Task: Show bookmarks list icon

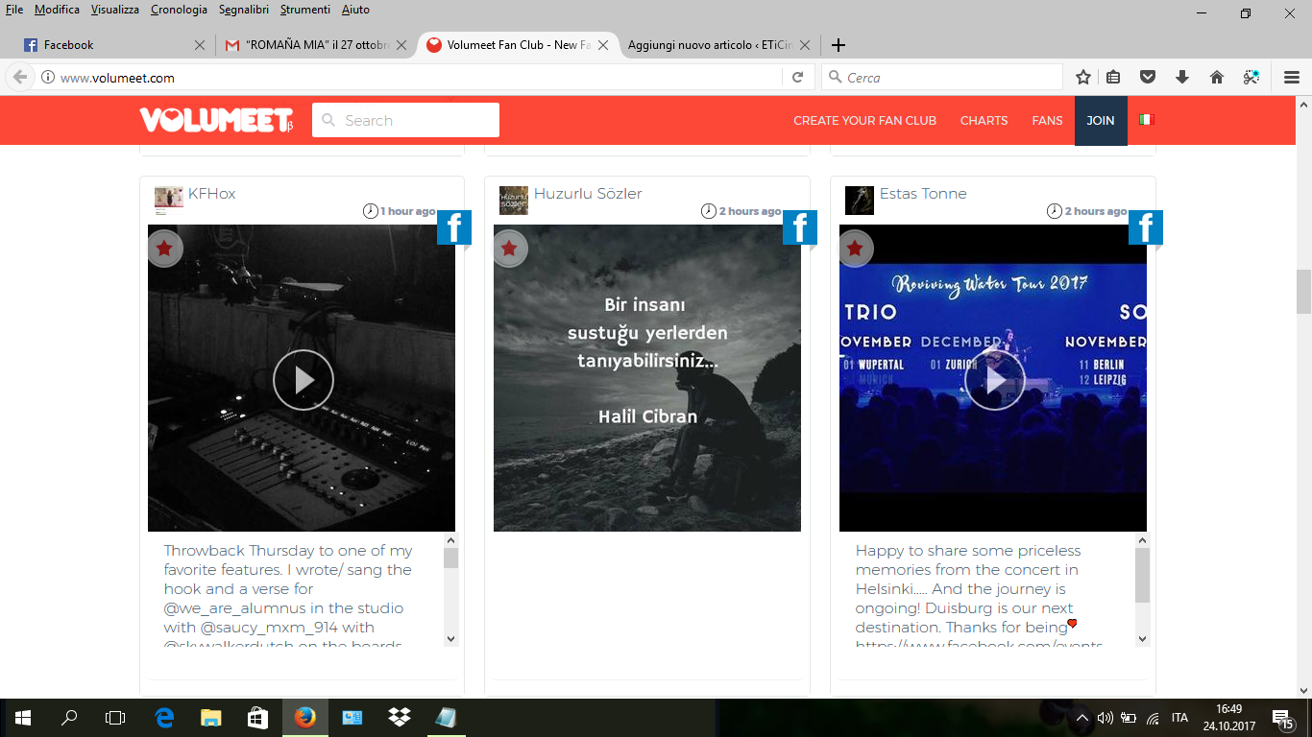Action: coord(1113,78)
